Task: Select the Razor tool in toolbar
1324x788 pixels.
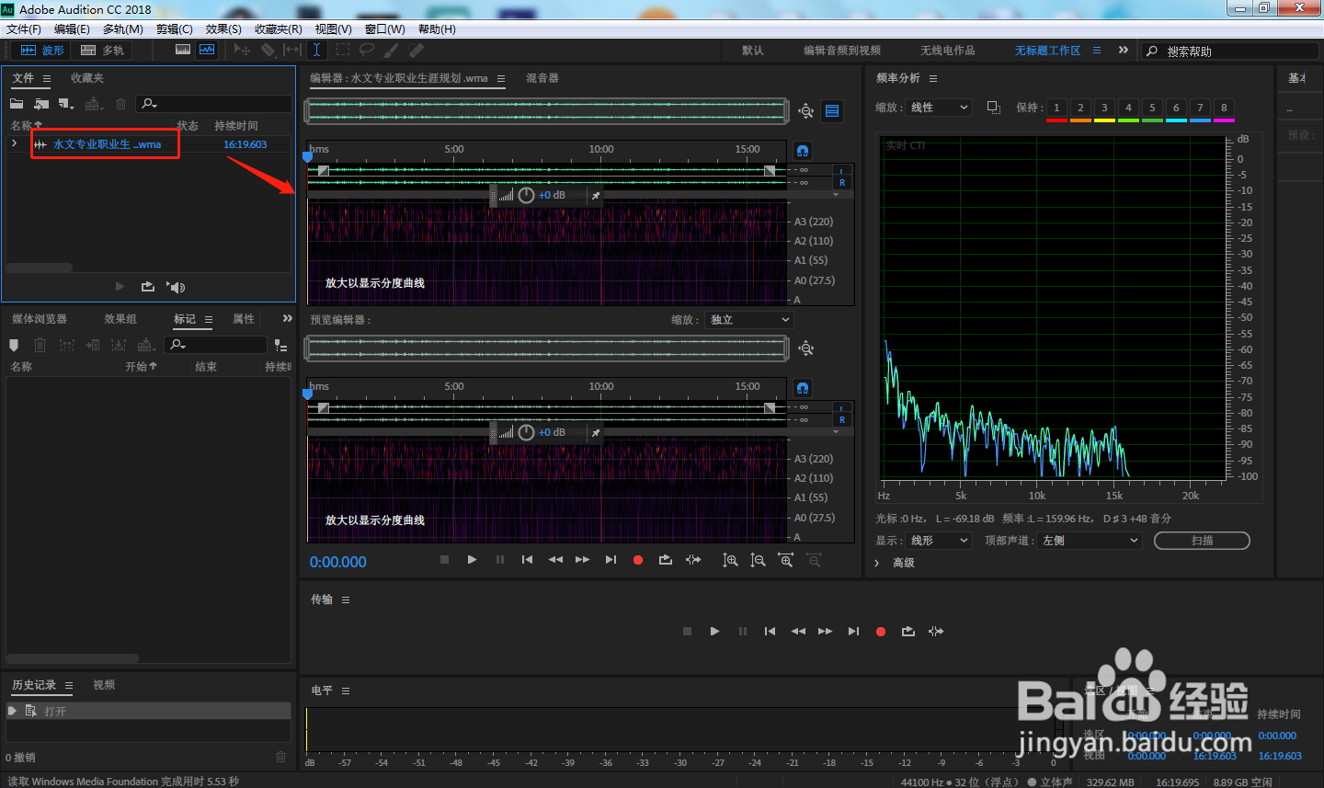Action: click(268, 50)
